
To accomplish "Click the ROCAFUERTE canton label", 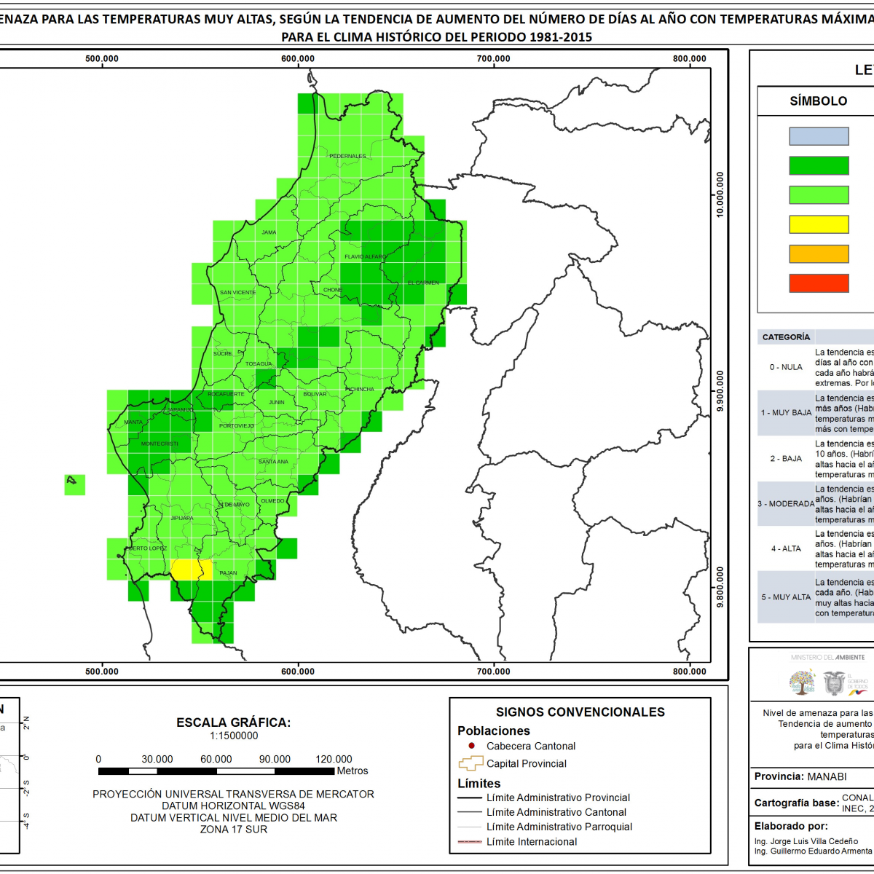I will tap(226, 394).
